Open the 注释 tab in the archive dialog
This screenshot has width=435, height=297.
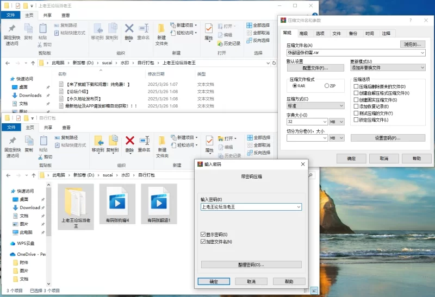click(x=386, y=34)
